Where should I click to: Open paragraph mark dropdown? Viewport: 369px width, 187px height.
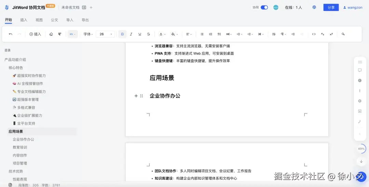tap(283, 34)
